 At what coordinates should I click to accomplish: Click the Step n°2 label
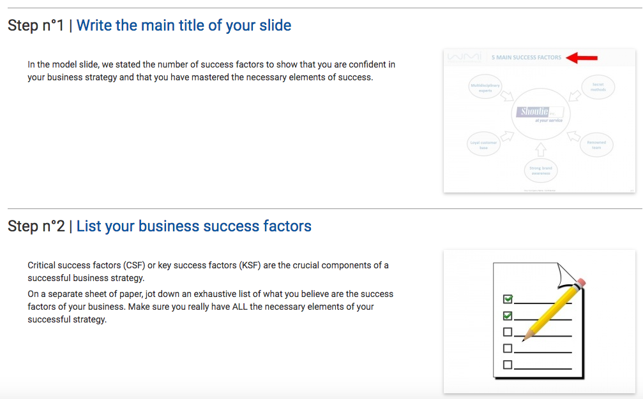click(36, 226)
